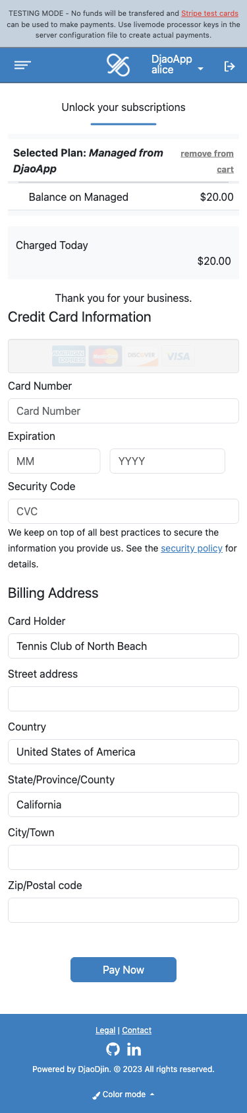The width and height of the screenshot is (247, 1113).
Task: Click the CVC security code field
Action: [x=123, y=511]
